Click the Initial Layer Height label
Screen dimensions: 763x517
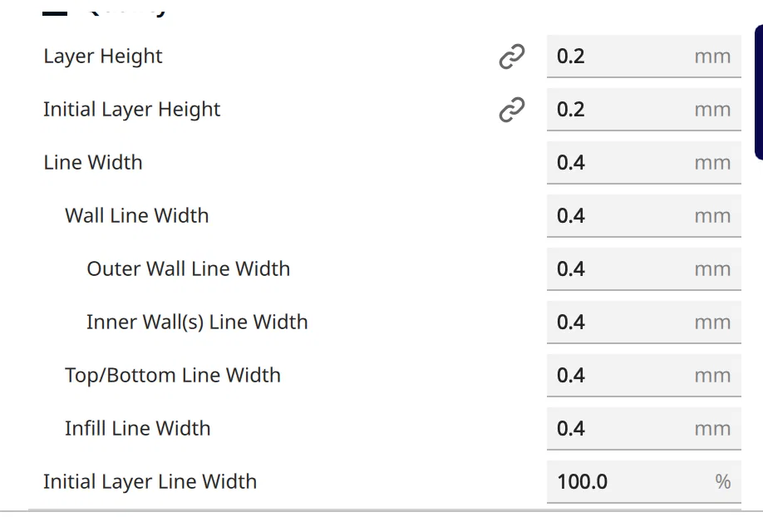point(131,110)
